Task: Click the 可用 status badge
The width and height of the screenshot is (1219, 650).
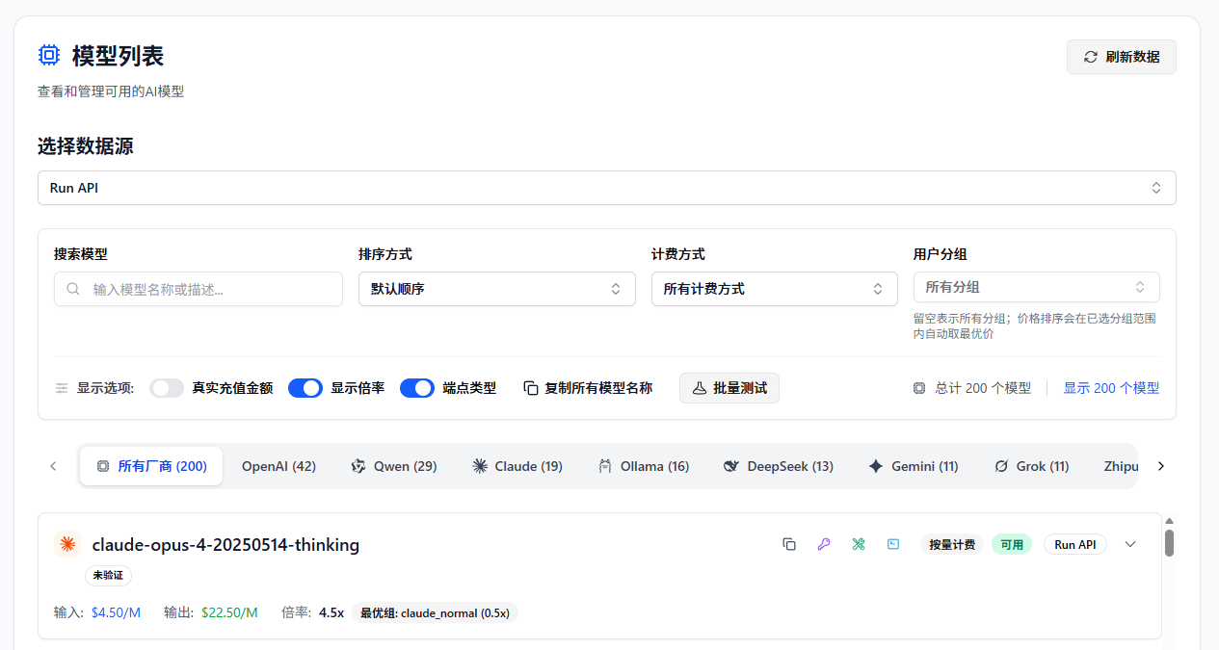Action: 1012,544
